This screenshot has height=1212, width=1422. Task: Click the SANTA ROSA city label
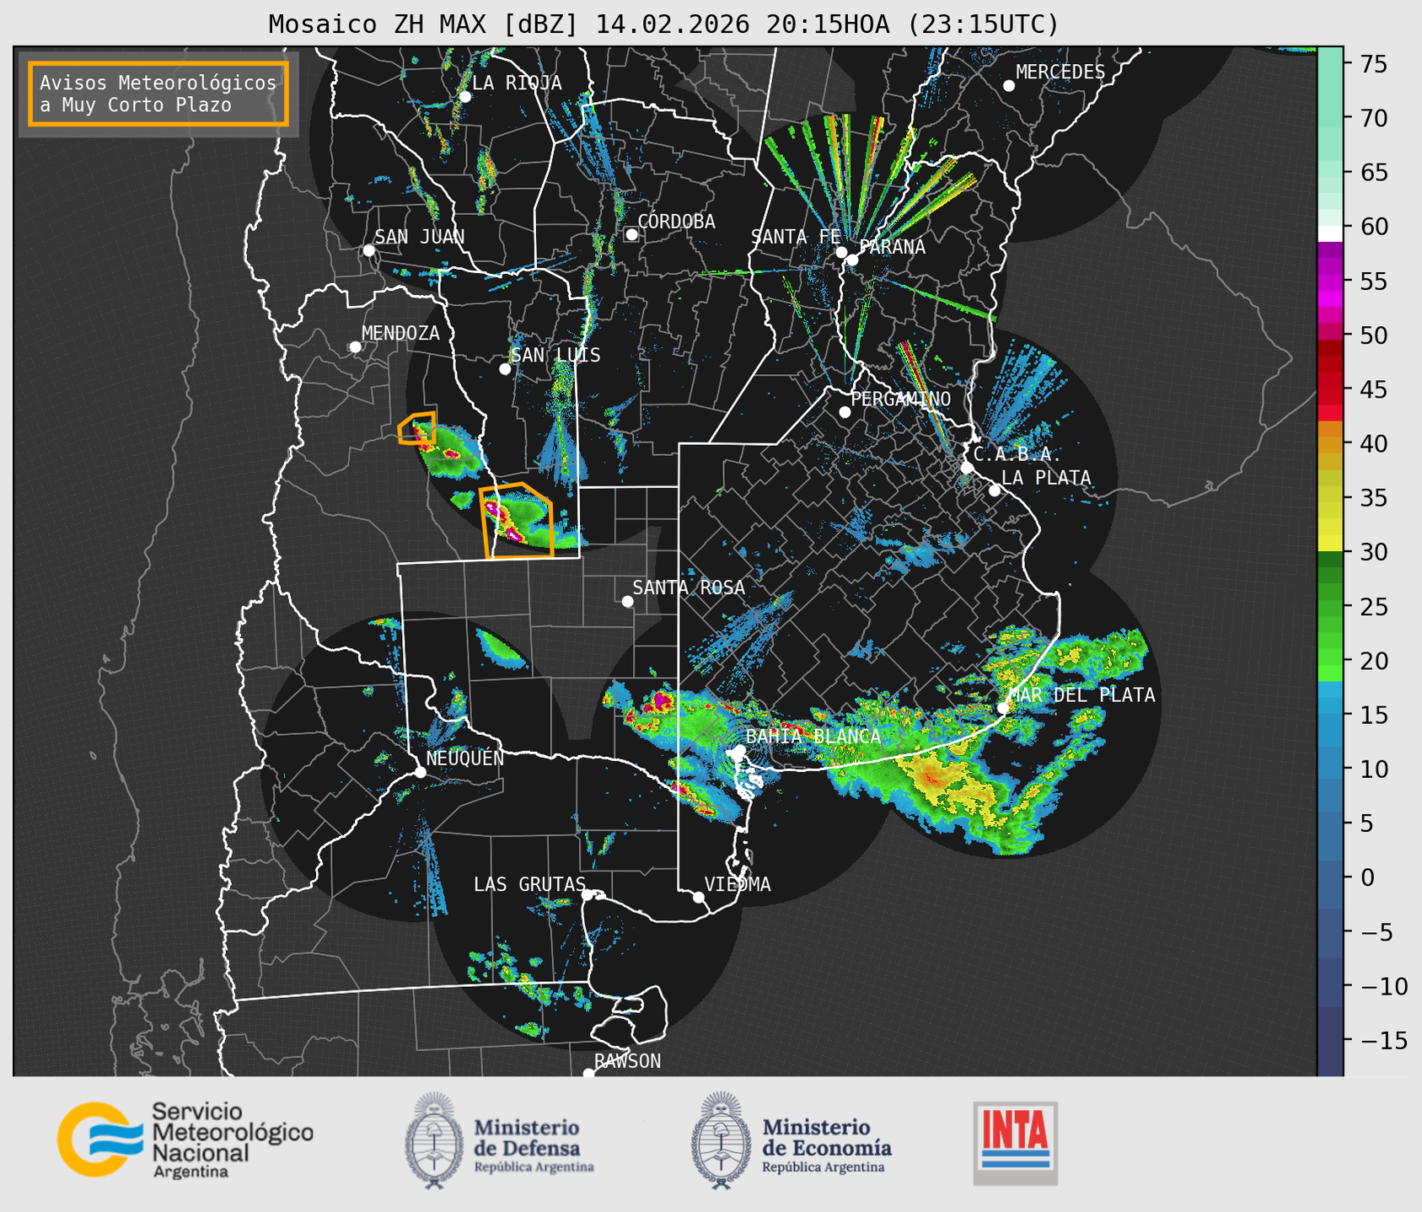(x=688, y=587)
